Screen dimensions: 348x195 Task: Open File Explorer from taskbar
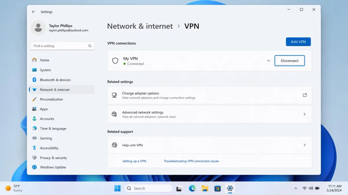click(x=205, y=188)
